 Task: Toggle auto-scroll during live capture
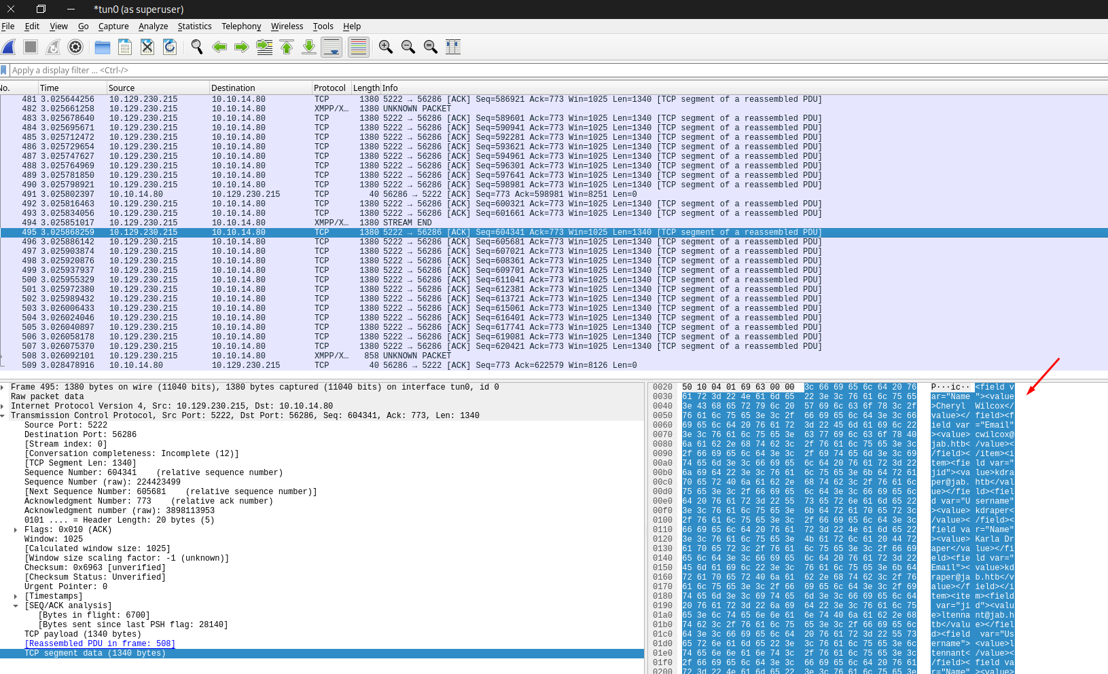click(332, 47)
